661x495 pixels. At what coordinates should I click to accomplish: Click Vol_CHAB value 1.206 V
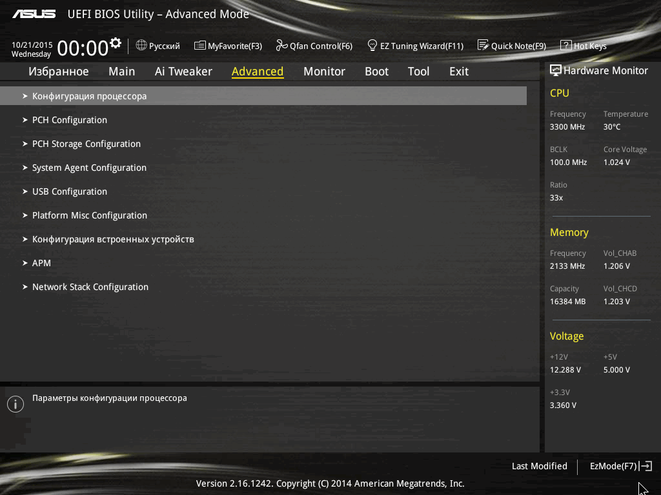coord(616,266)
